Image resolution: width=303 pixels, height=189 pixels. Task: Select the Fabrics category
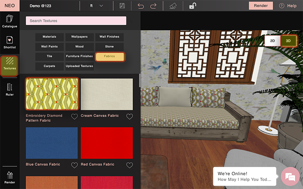point(110,57)
